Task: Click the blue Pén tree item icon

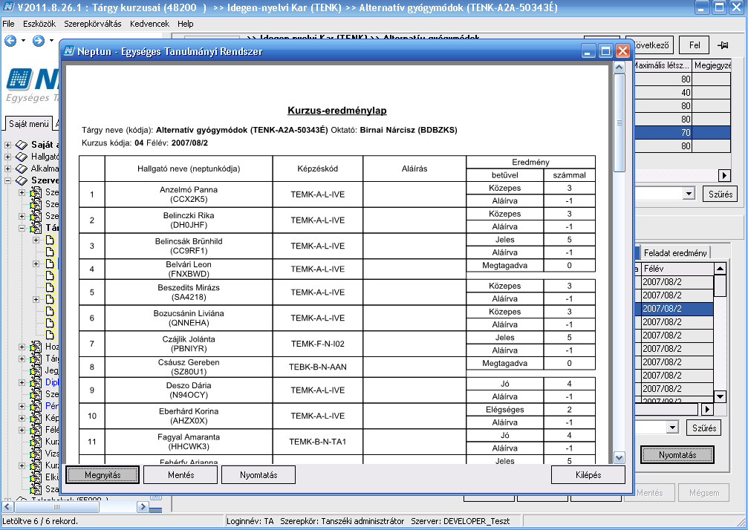Action: [x=36, y=406]
